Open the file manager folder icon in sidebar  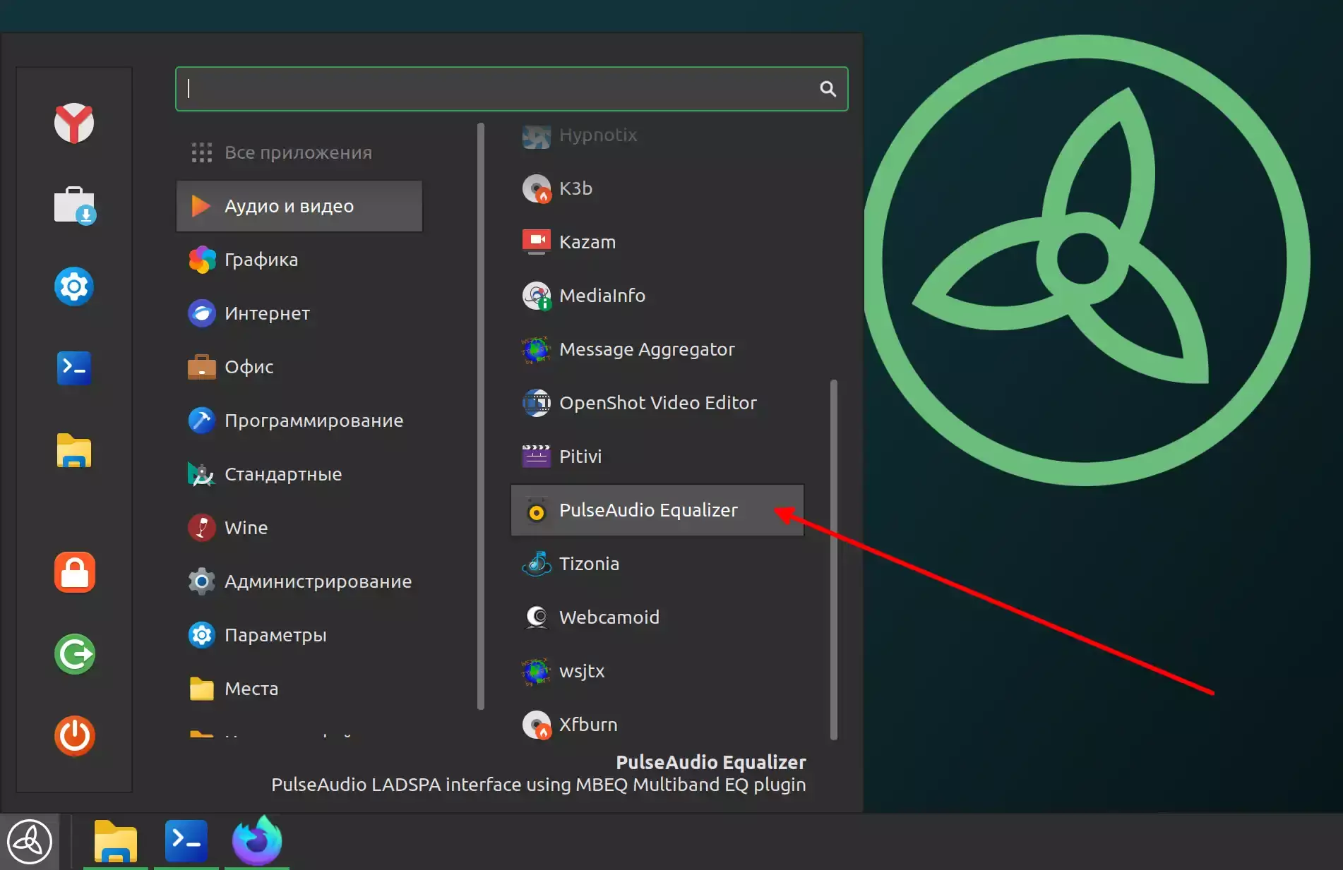pos(74,451)
